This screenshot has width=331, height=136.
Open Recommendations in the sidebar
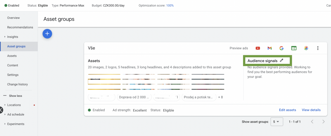click(x=20, y=27)
